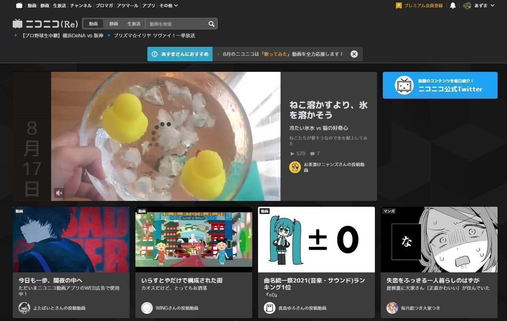Open the manga thumbnail with crying girl

tap(439, 239)
